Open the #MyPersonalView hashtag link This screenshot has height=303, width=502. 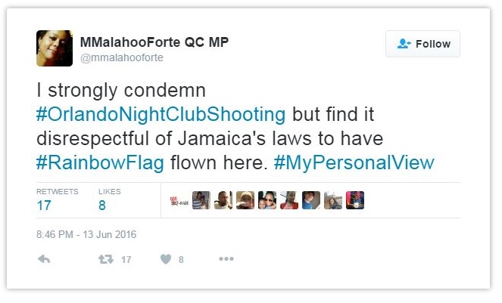tap(354, 162)
